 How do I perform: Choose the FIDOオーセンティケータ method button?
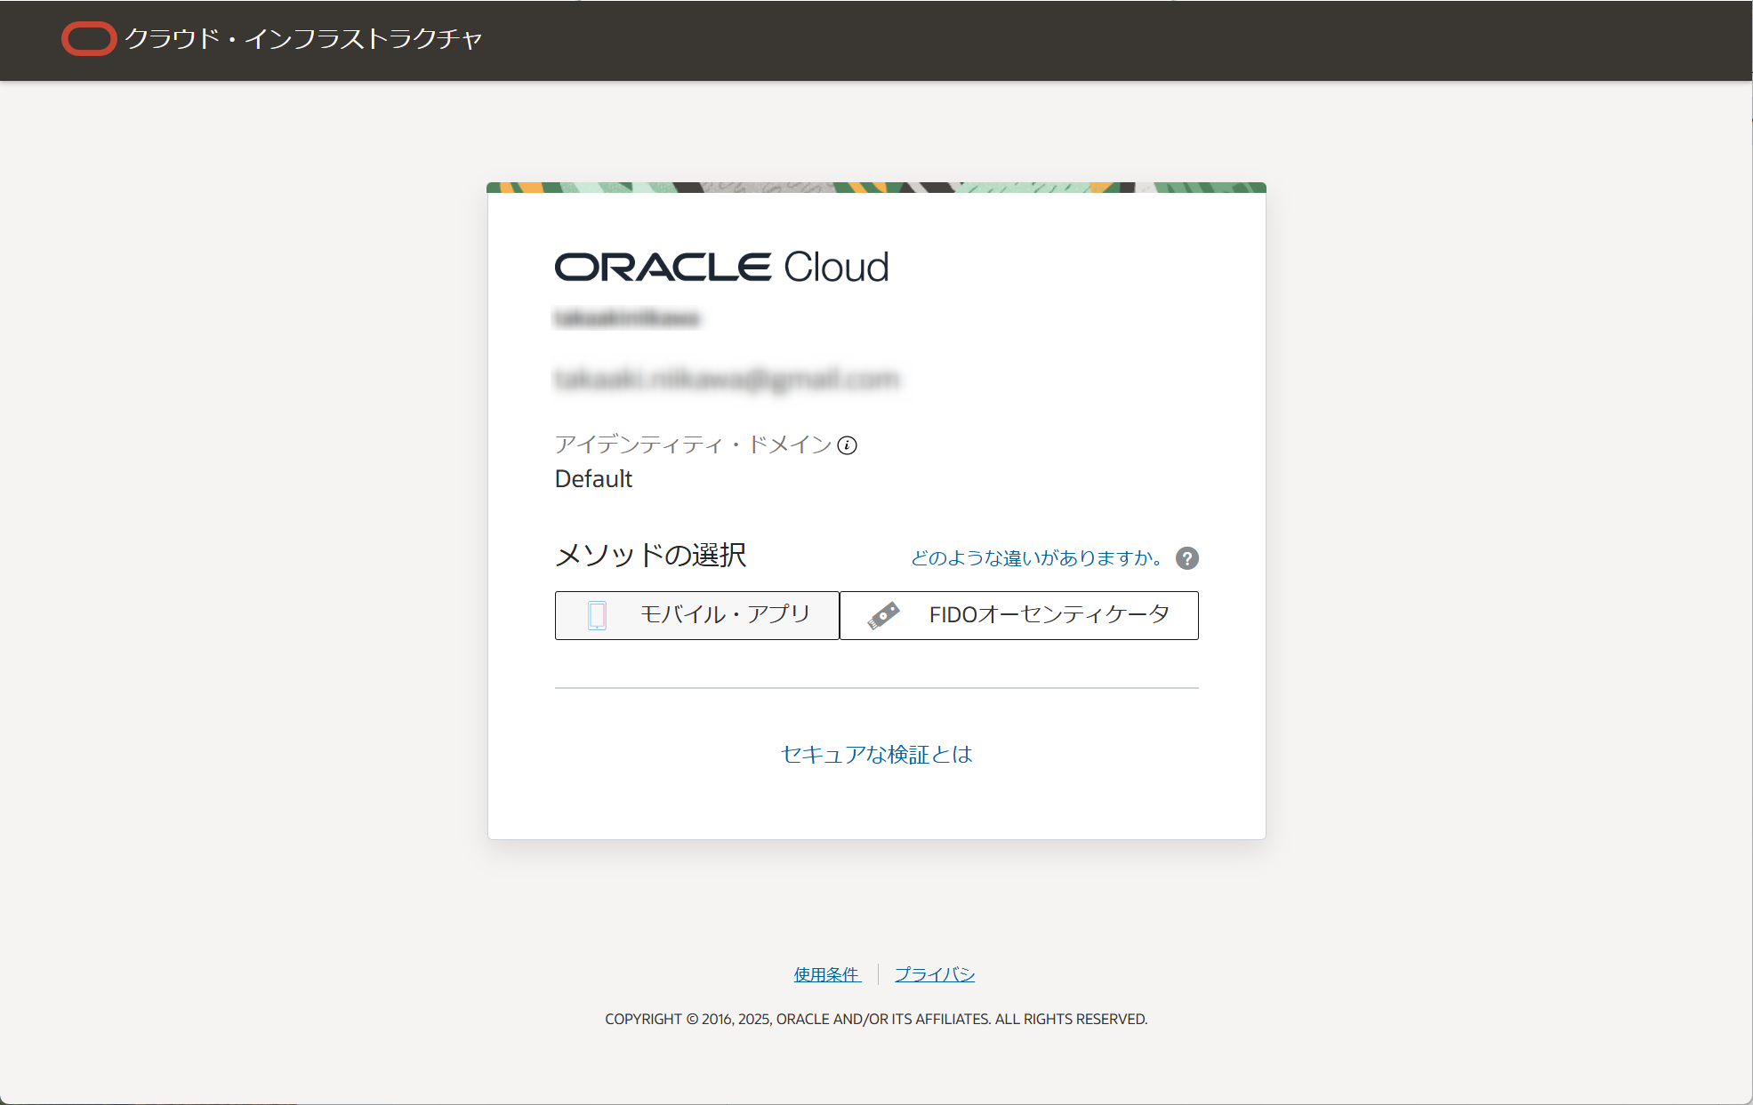coord(1019,615)
